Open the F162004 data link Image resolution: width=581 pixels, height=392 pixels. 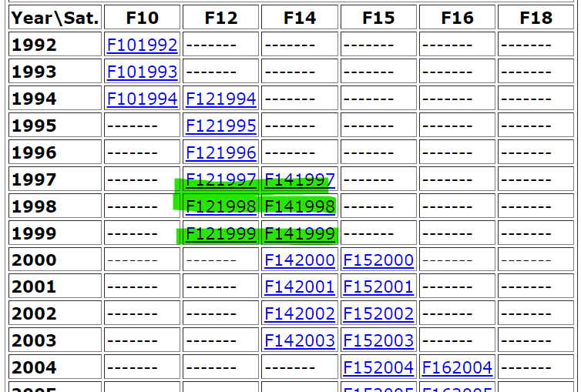pyautogui.click(x=457, y=367)
